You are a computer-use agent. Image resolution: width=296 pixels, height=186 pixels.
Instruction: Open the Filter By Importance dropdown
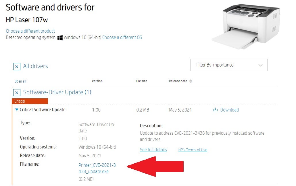click(x=228, y=65)
